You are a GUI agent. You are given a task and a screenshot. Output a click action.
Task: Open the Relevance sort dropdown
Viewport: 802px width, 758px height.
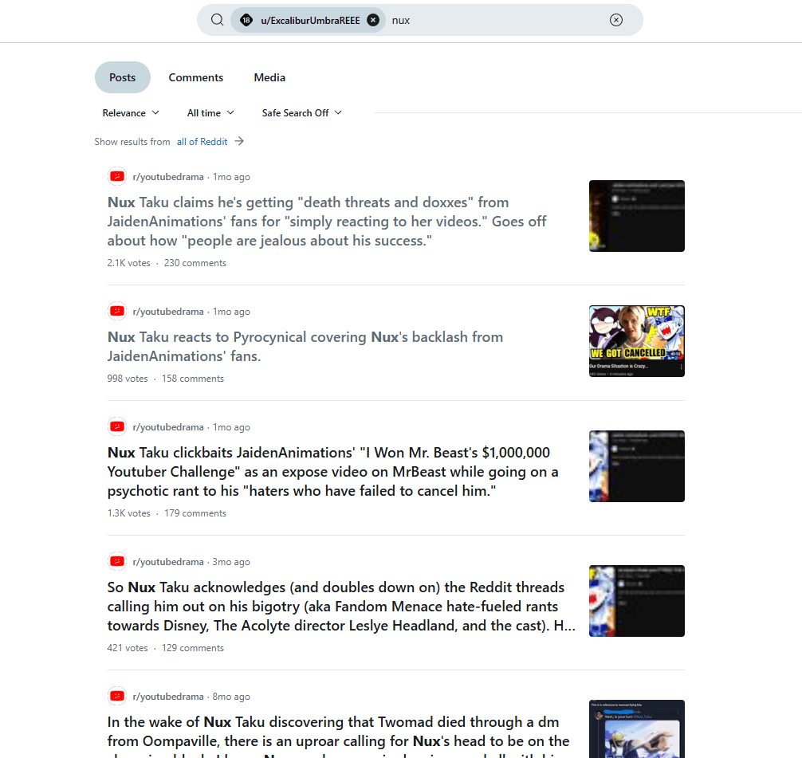coord(131,113)
